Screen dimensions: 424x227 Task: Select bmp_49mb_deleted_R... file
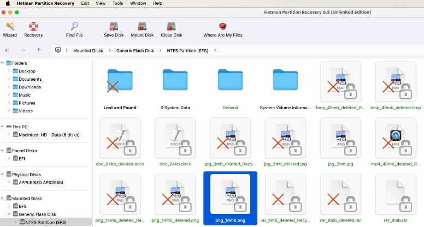click(340, 86)
